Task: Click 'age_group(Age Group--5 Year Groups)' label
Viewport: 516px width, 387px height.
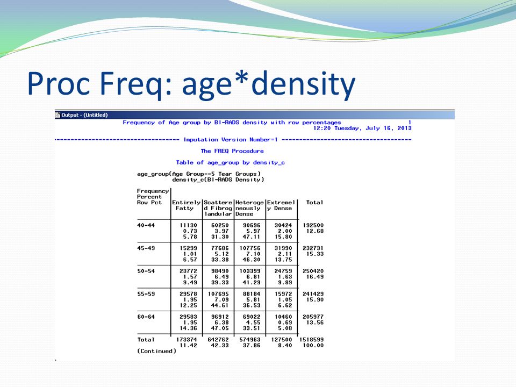Action: [x=199, y=174]
